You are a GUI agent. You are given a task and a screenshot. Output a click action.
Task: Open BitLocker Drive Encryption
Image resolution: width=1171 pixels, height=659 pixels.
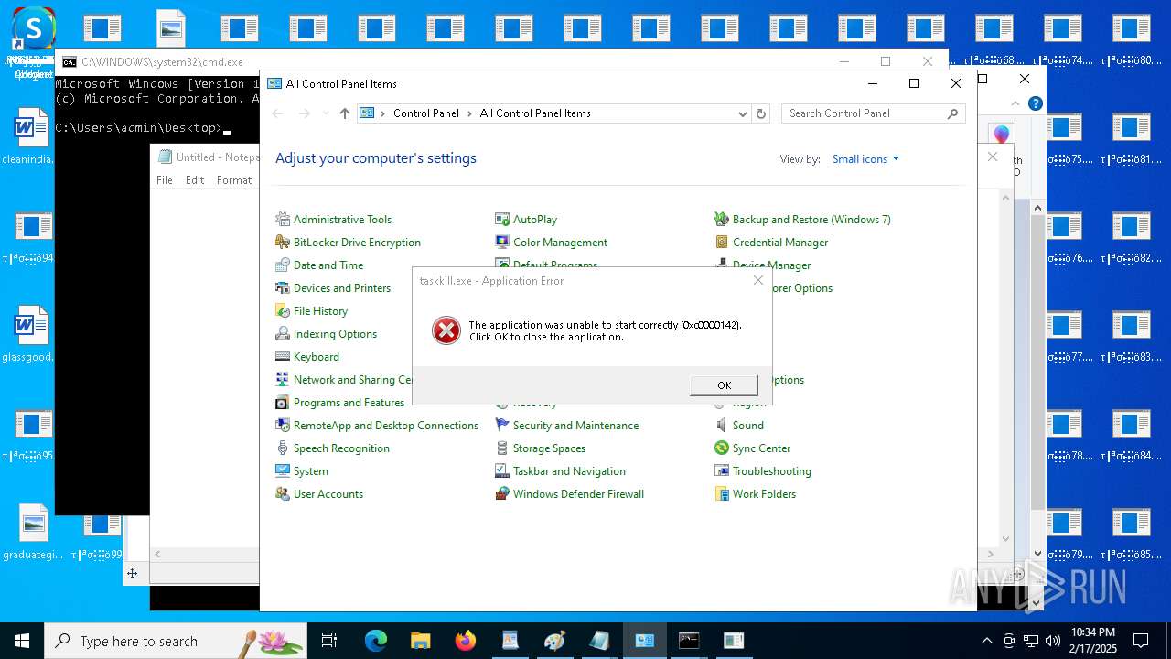(357, 243)
